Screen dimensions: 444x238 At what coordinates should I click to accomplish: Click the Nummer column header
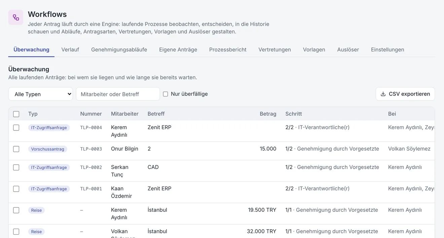pyautogui.click(x=91, y=114)
